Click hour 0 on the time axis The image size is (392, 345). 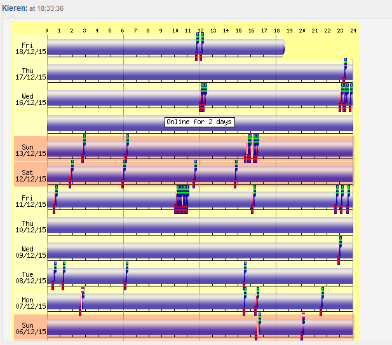coord(47,31)
